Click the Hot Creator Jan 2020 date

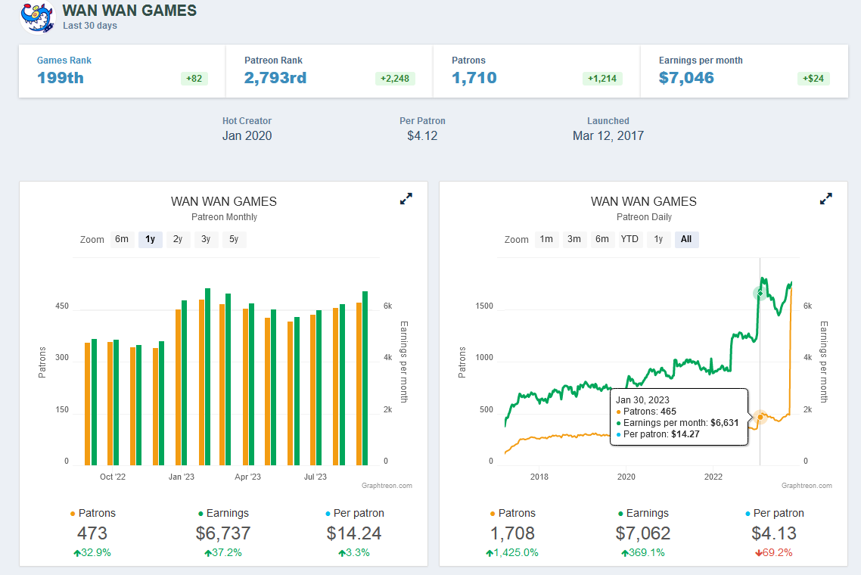[x=247, y=135]
